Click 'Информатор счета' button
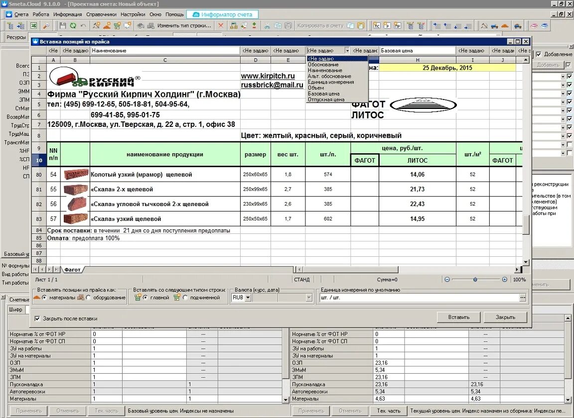 222,14
